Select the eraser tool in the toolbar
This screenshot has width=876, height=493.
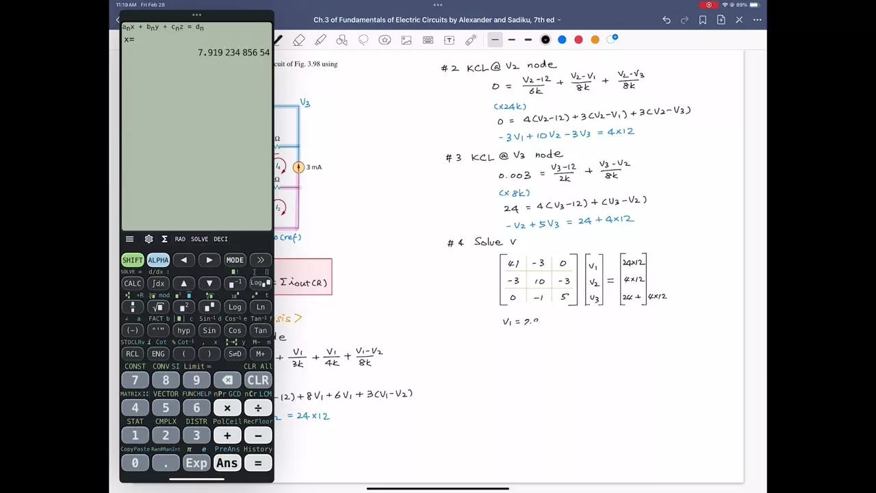pyautogui.click(x=299, y=40)
